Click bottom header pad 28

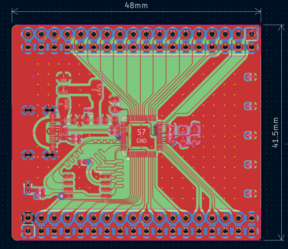(x=199, y=218)
